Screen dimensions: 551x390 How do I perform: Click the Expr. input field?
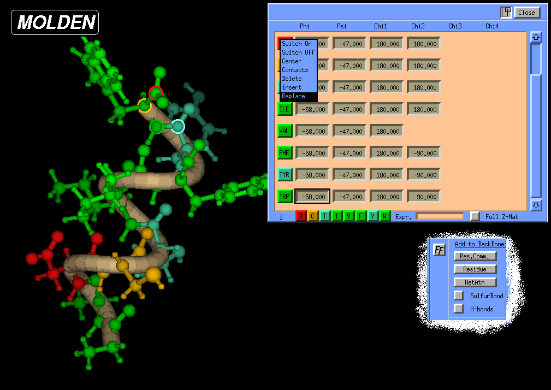tap(440, 216)
